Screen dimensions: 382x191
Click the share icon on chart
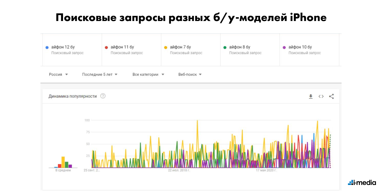[331, 96]
